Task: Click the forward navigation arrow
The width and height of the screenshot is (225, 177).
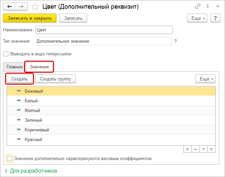Action: [x=21, y=7]
